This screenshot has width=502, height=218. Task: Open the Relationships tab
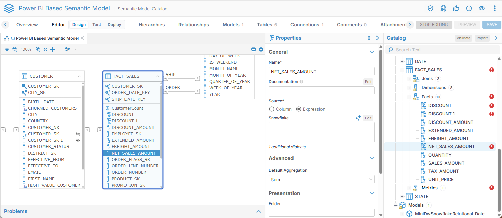(x=194, y=25)
